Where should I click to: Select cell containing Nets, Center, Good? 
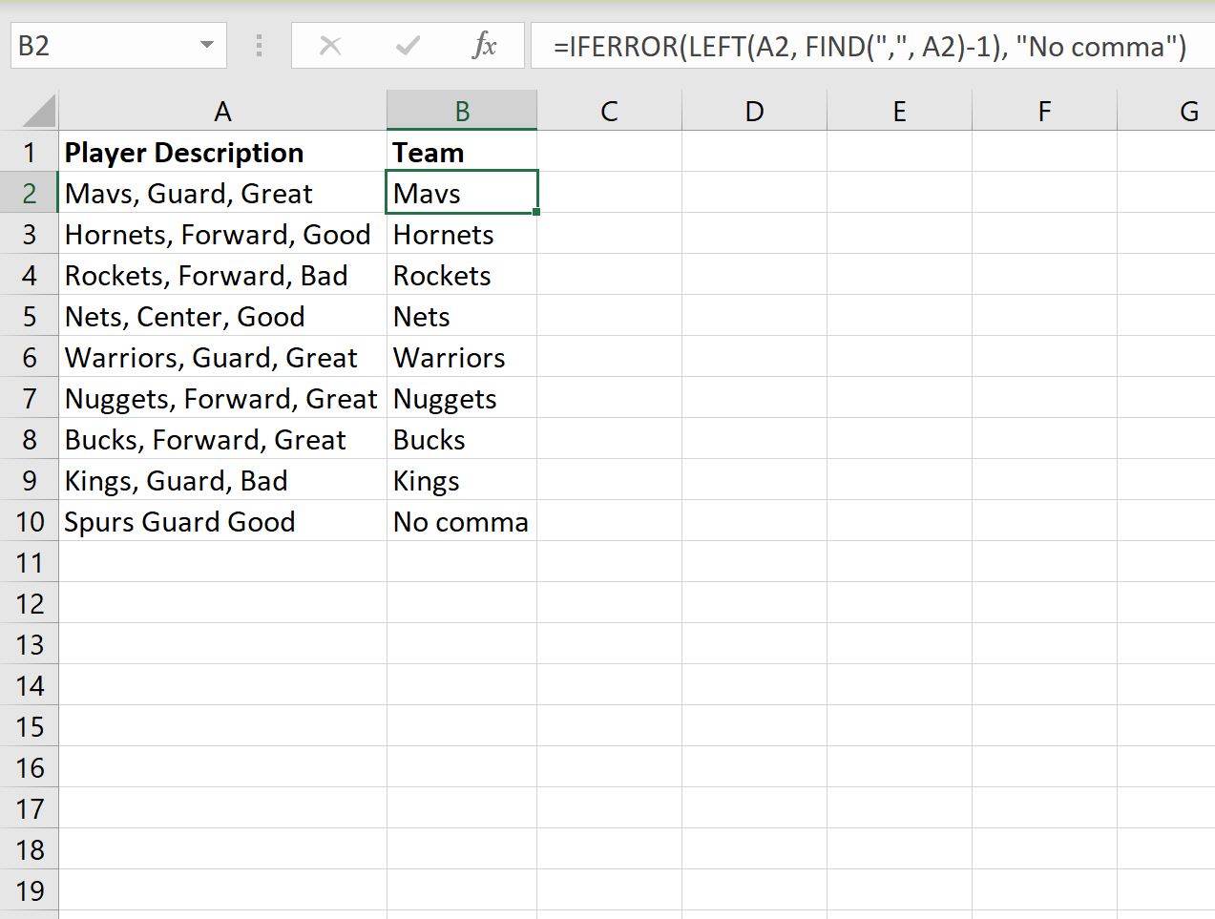[x=222, y=316]
